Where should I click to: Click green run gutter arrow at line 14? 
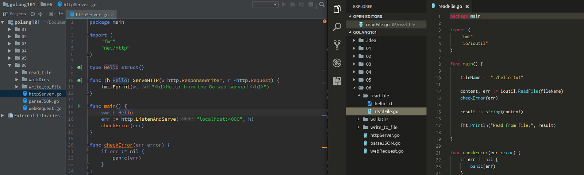(79, 106)
